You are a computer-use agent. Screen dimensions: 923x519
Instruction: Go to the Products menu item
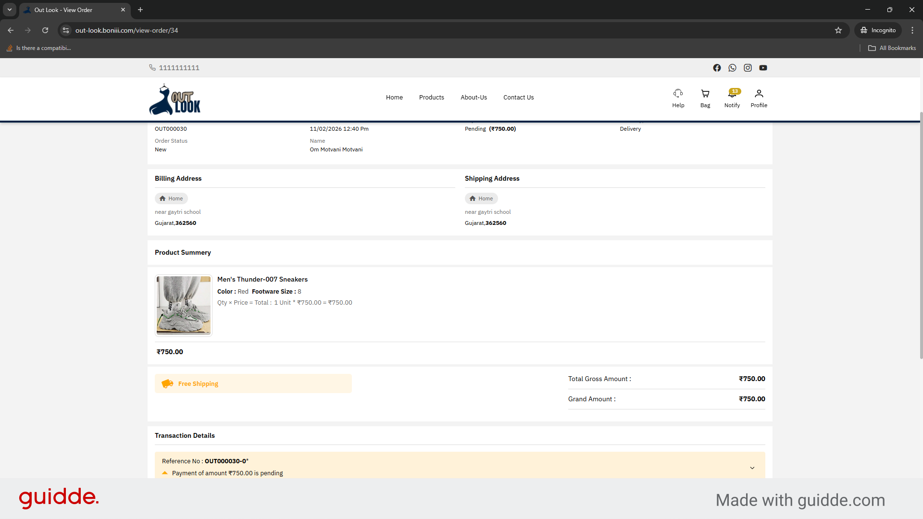(x=431, y=97)
